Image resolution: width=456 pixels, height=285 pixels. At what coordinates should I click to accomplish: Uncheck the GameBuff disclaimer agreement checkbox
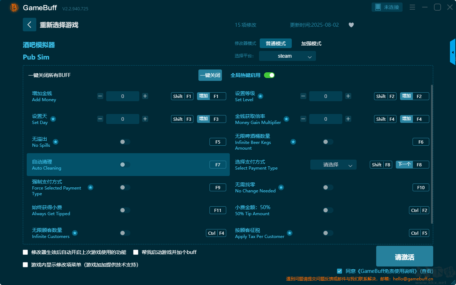click(340, 271)
